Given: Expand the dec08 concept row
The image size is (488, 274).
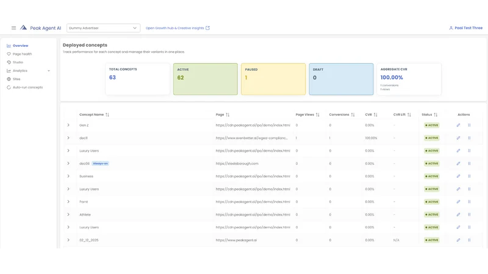Looking at the screenshot, I should tap(68, 163).
